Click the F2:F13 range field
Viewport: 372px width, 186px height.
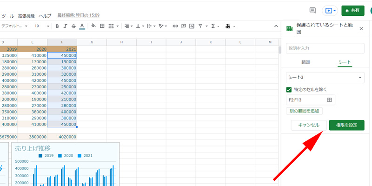point(311,100)
